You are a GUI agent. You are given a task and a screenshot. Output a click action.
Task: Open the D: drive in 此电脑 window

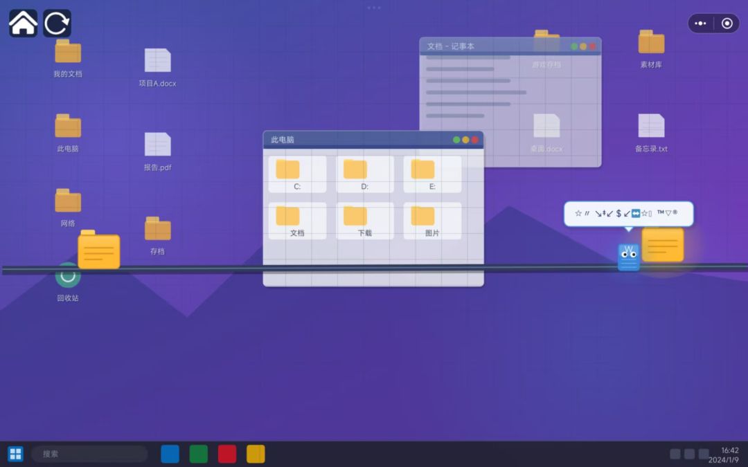pos(365,174)
